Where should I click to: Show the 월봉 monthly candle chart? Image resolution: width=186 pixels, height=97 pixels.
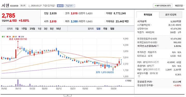coord(112,29)
